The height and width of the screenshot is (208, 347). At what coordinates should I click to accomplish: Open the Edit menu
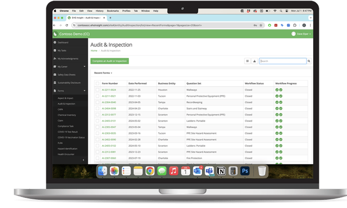pos(81,11)
